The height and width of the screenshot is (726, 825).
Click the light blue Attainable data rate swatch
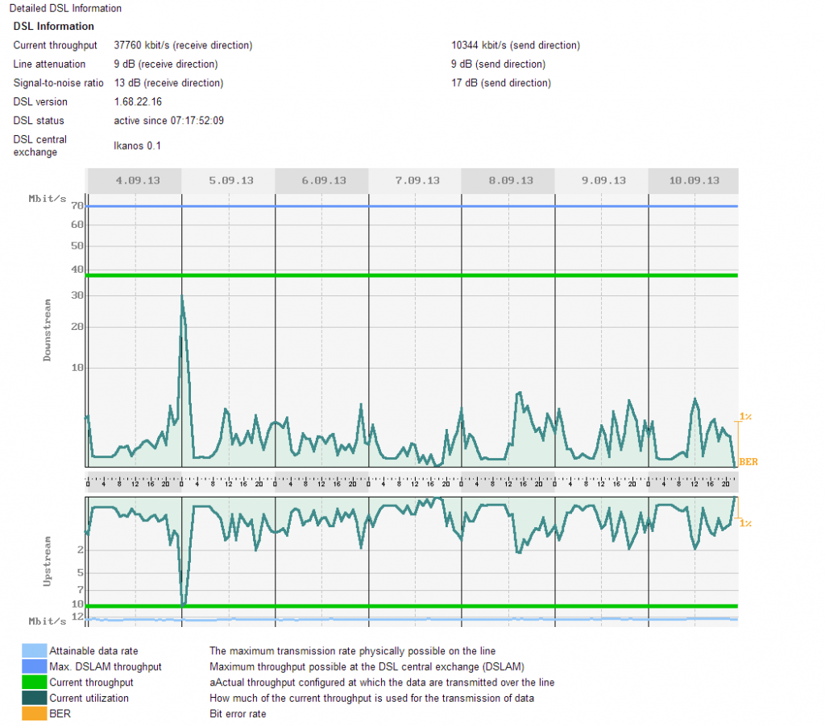coord(34,651)
